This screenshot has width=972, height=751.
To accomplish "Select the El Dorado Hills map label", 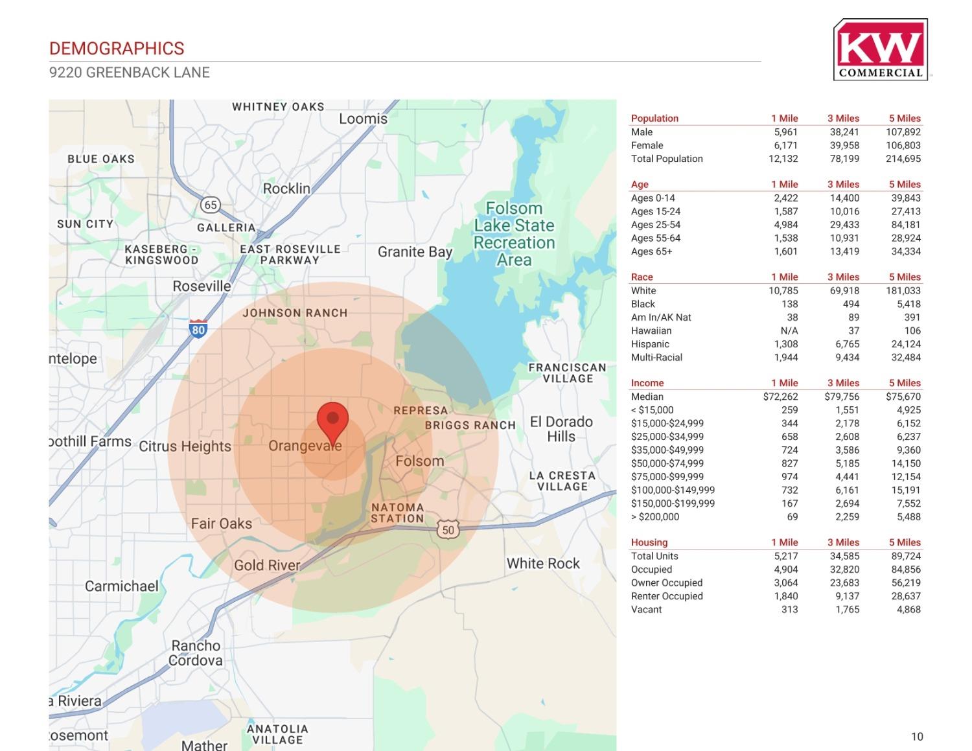I will pyautogui.click(x=561, y=429).
